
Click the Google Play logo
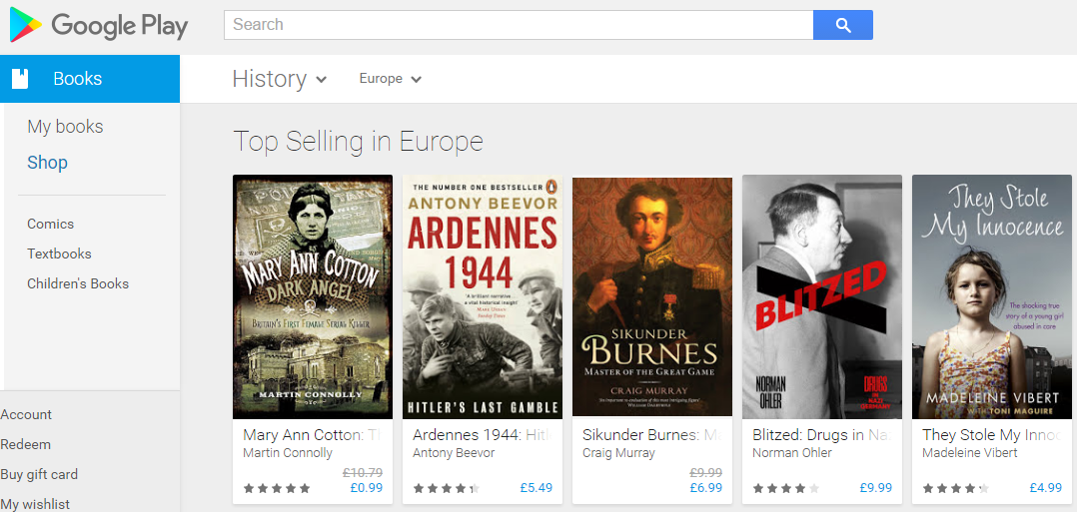point(98,25)
